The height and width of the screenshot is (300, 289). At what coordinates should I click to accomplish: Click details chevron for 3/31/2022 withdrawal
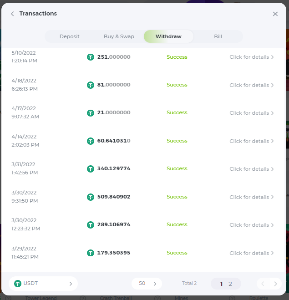tap(272, 169)
